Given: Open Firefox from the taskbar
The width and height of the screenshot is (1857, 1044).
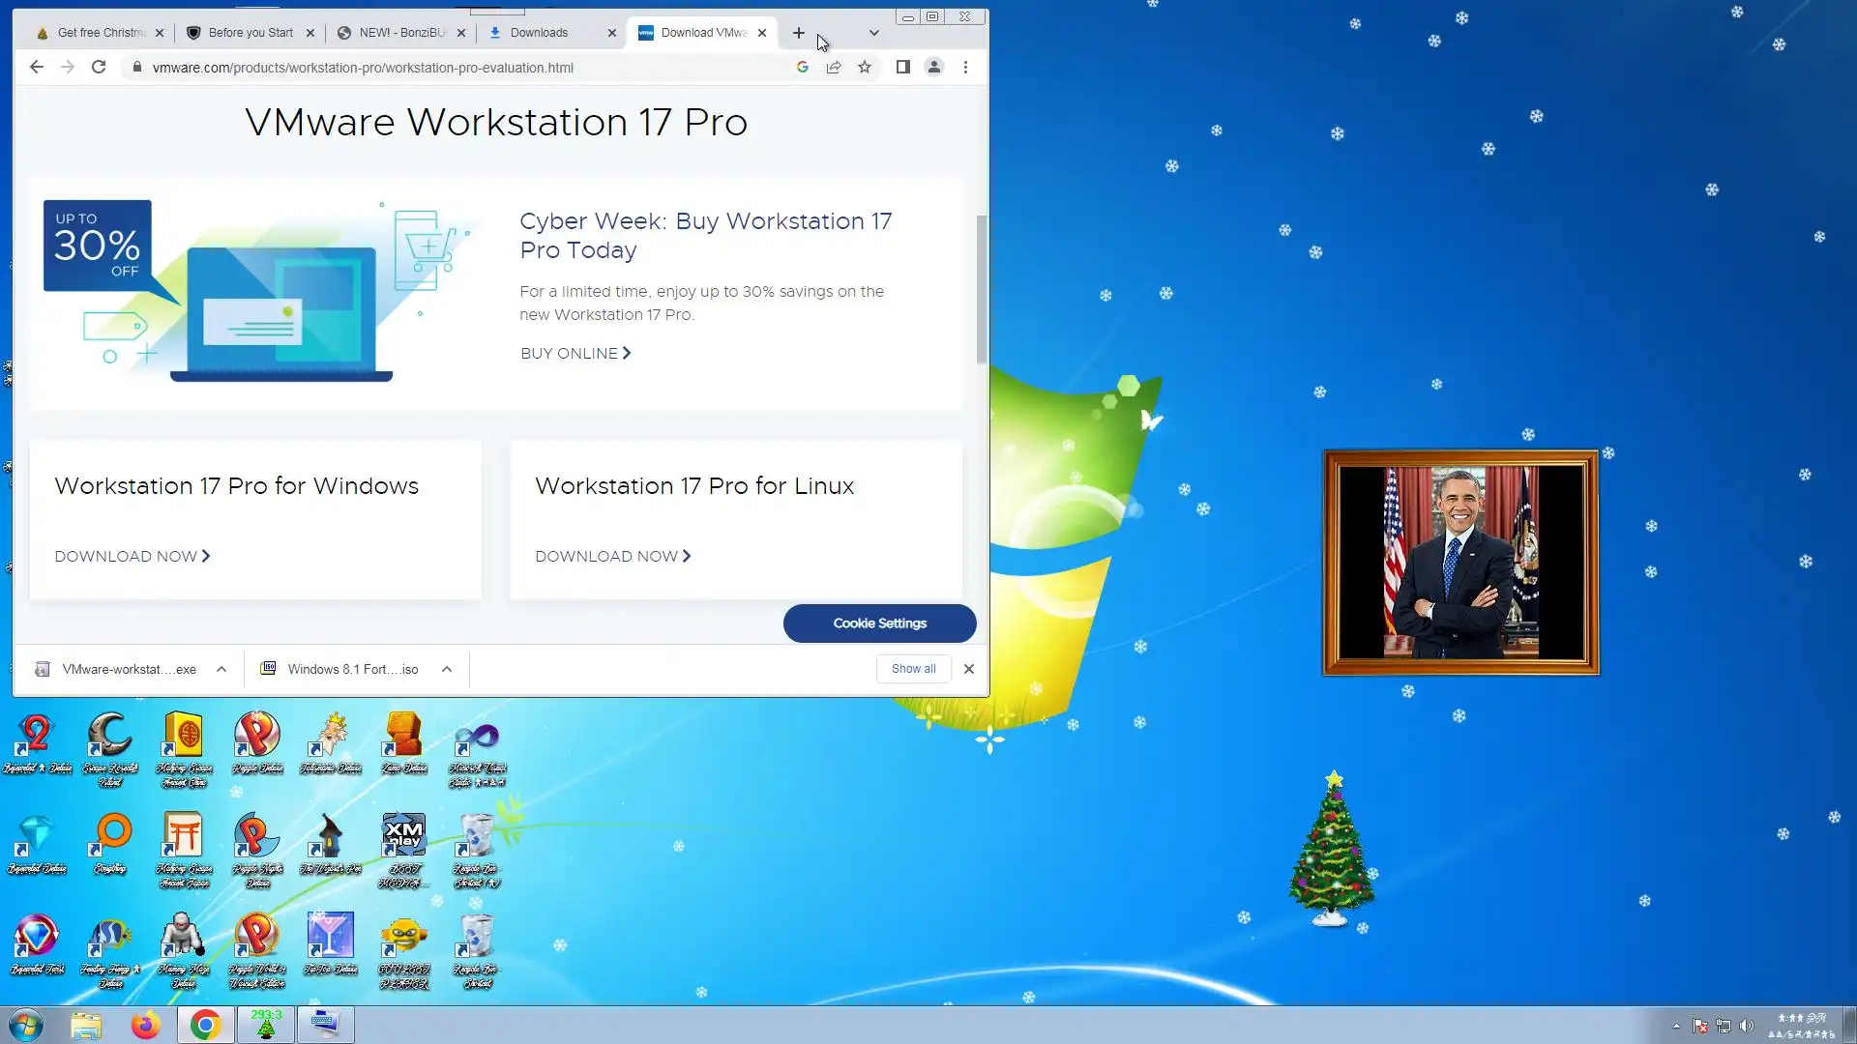Looking at the screenshot, I should pos(145,1025).
